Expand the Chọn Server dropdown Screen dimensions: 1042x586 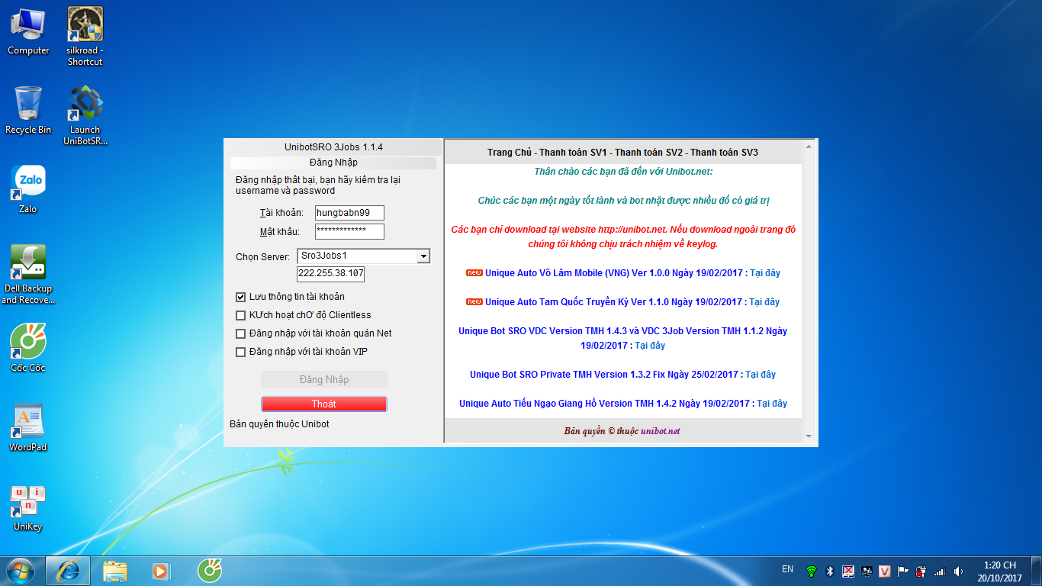pos(423,256)
